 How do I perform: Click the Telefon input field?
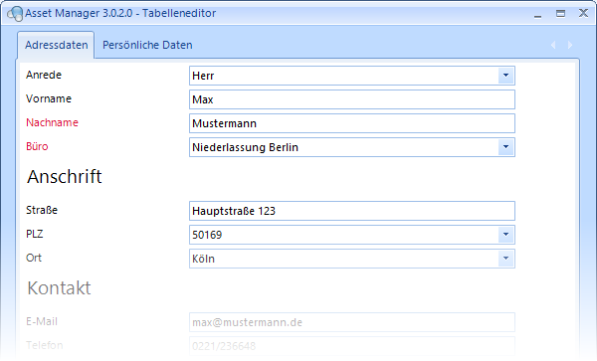coord(352,346)
